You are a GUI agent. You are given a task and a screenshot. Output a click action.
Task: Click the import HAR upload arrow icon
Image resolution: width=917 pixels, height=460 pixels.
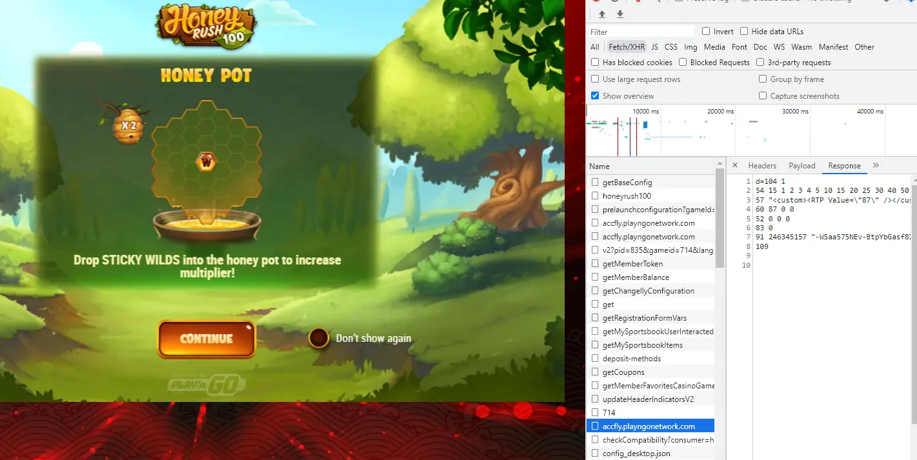coord(602,14)
